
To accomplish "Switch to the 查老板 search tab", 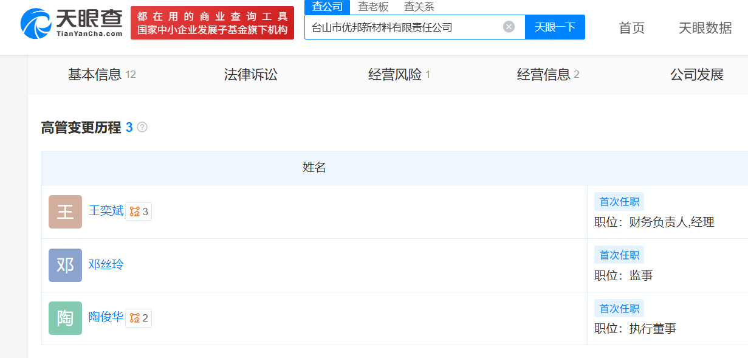I will point(373,7).
